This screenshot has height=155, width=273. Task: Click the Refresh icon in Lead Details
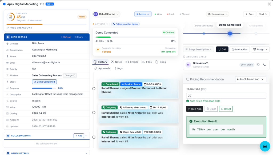tap(62, 37)
